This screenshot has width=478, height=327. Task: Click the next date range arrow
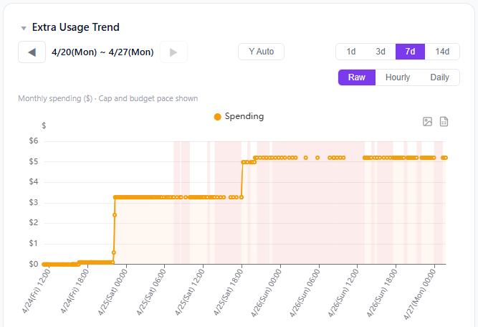coord(173,52)
